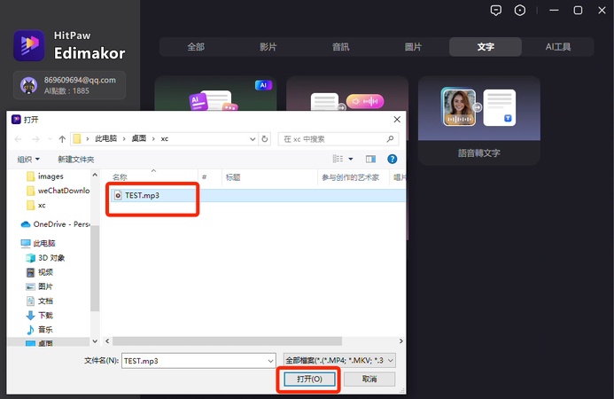Close the 打开 dialog
The width and height of the screenshot is (614, 399).
(397, 119)
